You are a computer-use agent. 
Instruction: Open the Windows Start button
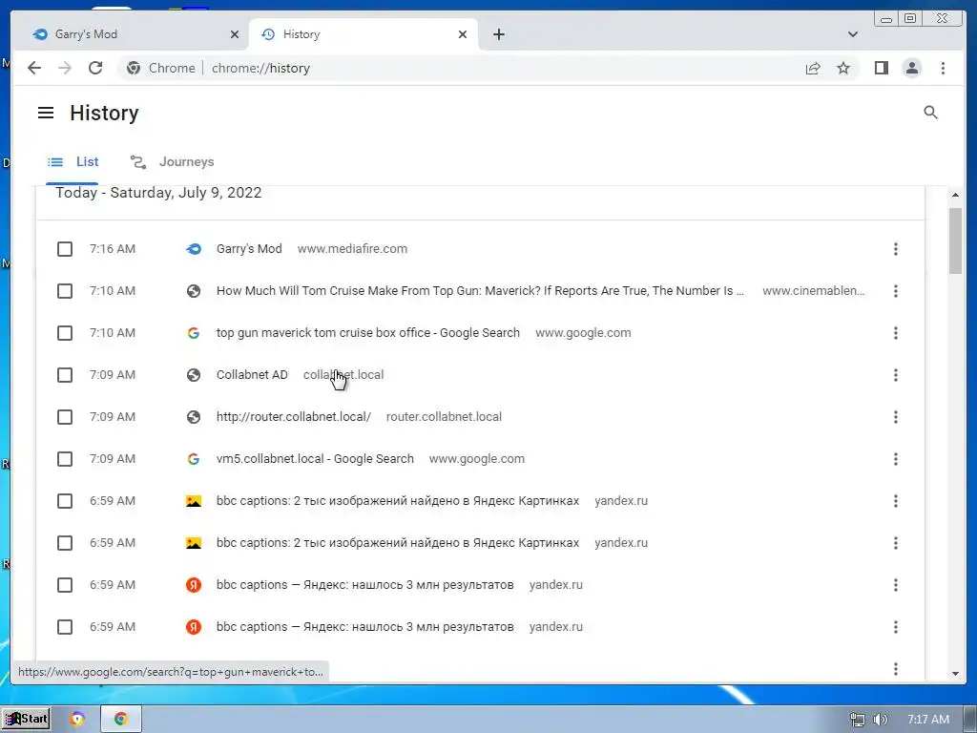tap(27, 719)
